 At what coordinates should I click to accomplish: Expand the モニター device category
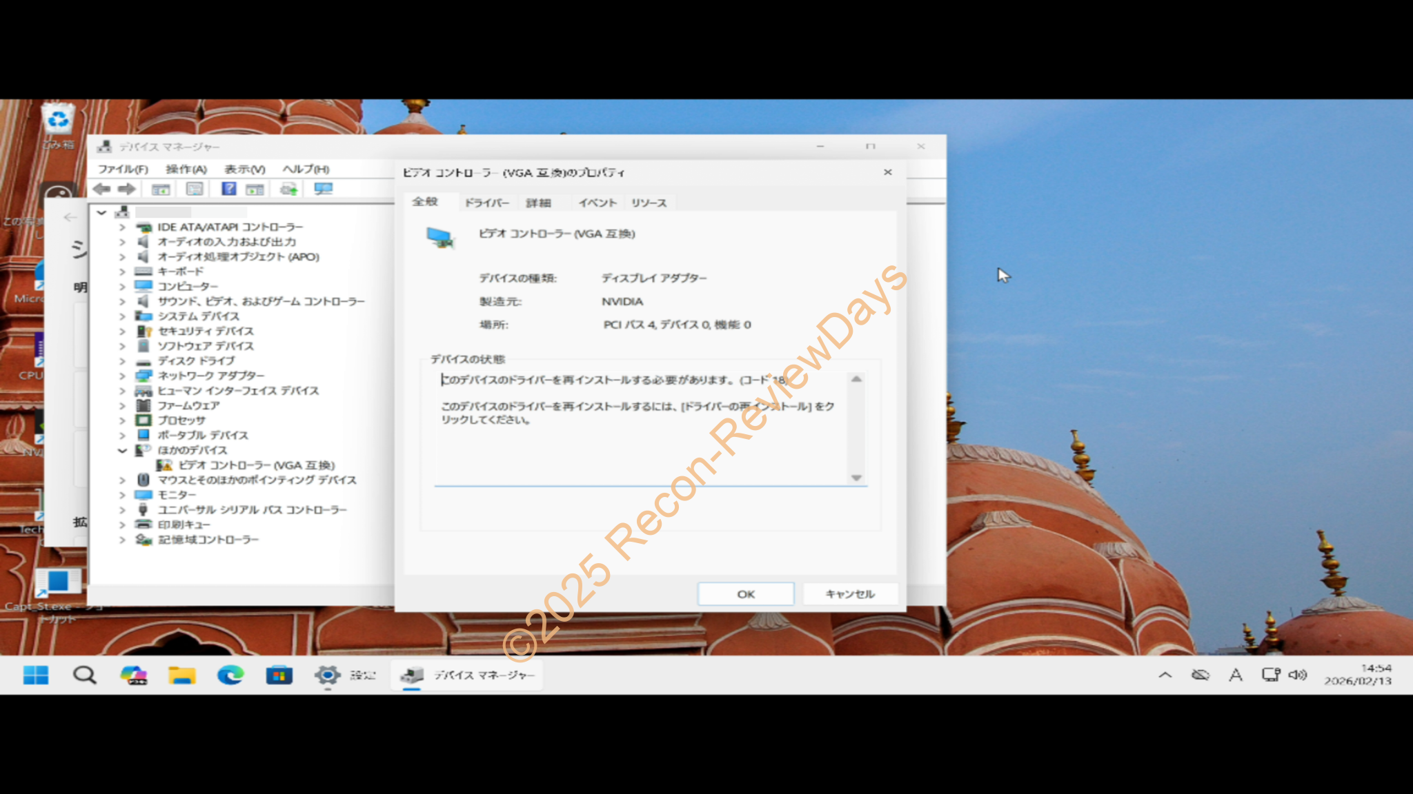point(122,495)
